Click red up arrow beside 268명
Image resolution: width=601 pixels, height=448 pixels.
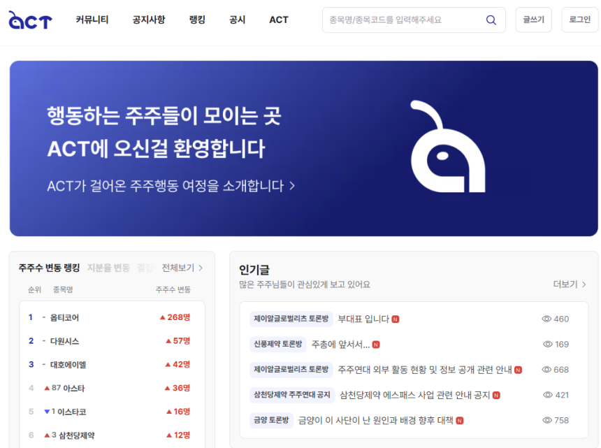tap(163, 317)
